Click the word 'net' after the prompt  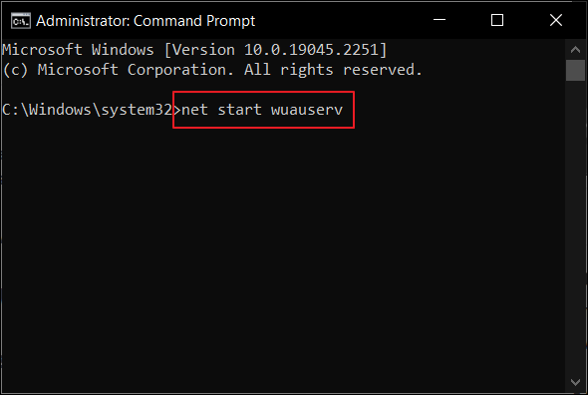point(194,110)
